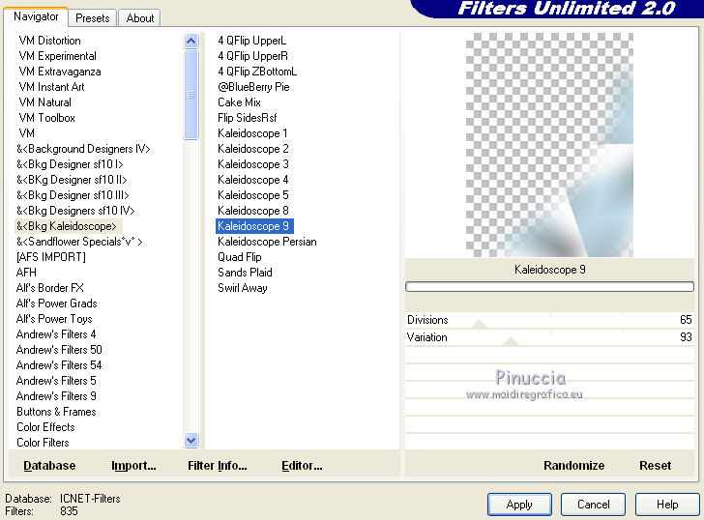Open Filter Info...
Viewport: 704px width, 520px height.
(218, 466)
